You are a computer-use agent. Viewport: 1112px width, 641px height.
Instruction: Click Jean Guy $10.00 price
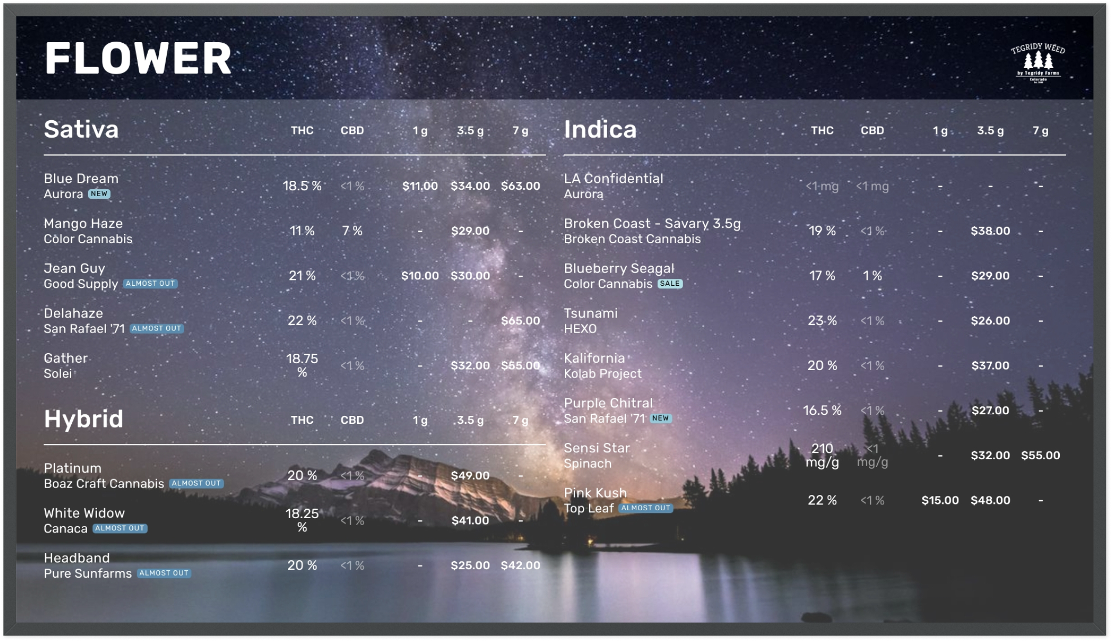pos(420,276)
